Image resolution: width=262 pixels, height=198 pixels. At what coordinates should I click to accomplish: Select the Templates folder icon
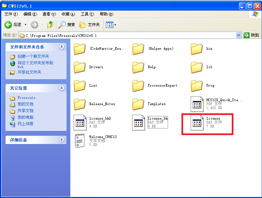pyautogui.click(x=138, y=104)
